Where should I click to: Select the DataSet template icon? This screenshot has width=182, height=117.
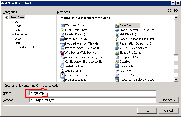tap(117, 62)
